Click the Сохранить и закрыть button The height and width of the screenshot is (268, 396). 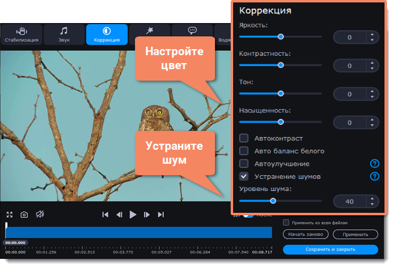(330, 249)
